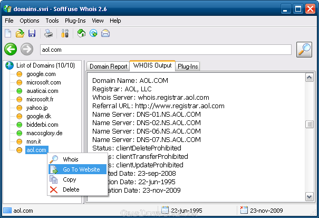Click the expiration calendar icon in status bar
The width and height of the screenshot is (319, 218).
[244, 210]
